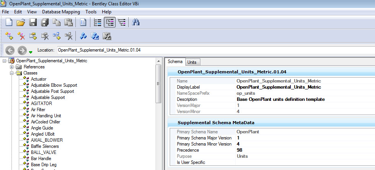375x170 pixels.
Task: Go forward with the right arrow button
Action: (22, 50)
